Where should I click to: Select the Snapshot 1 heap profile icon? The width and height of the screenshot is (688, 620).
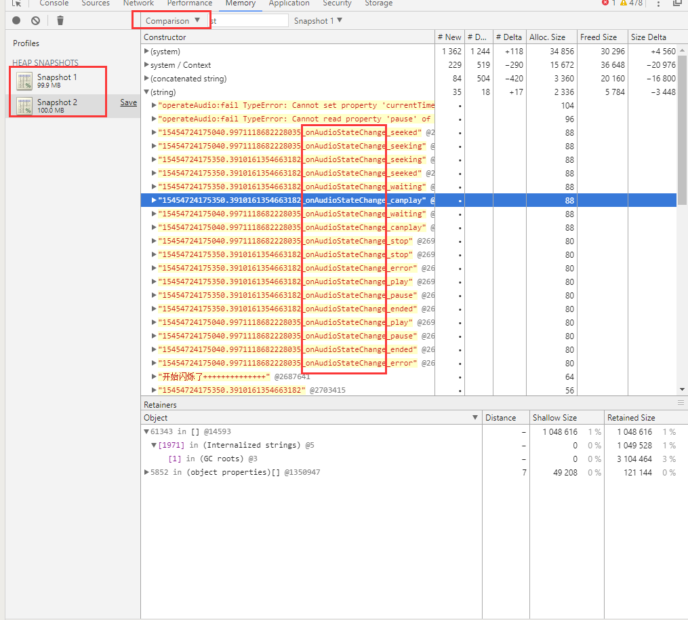coord(24,80)
